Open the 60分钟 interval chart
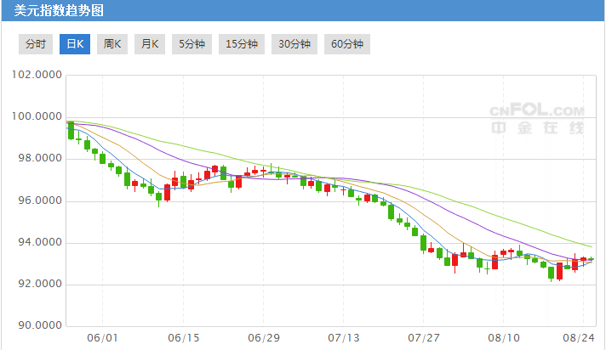Screen dimensions: 606x350 click(x=347, y=44)
